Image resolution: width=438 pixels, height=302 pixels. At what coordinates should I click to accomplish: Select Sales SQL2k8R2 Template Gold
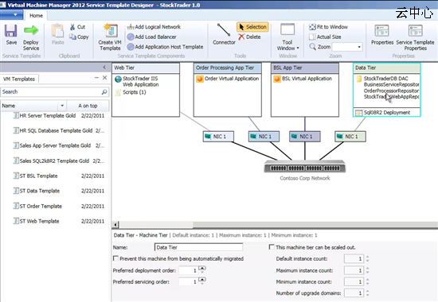pos(59,161)
